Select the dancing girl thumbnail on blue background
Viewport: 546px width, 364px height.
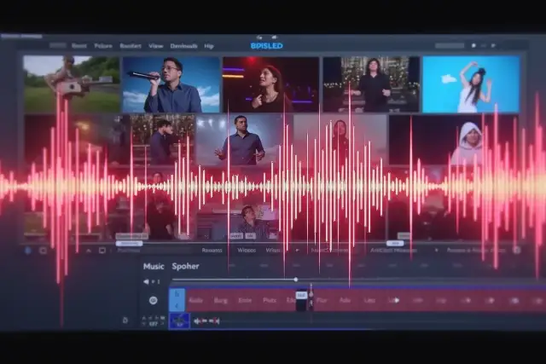(470, 84)
